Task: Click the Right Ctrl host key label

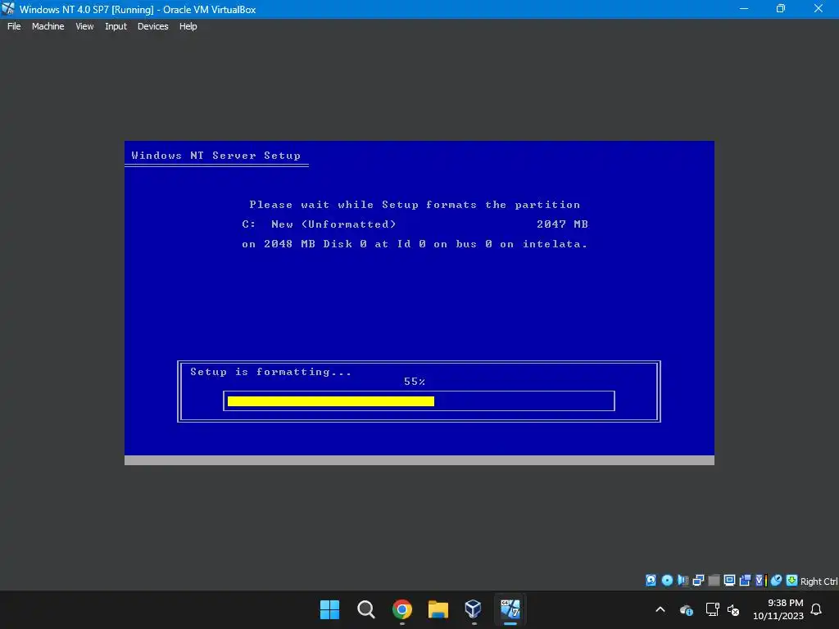Action: (x=819, y=581)
